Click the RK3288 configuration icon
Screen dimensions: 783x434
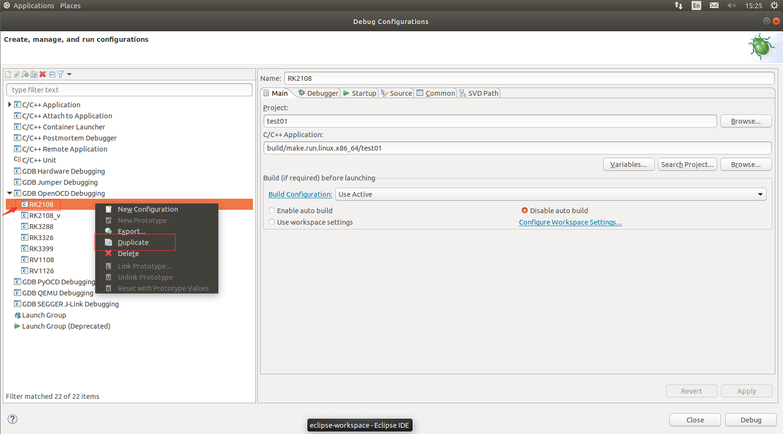coord(25,226)
